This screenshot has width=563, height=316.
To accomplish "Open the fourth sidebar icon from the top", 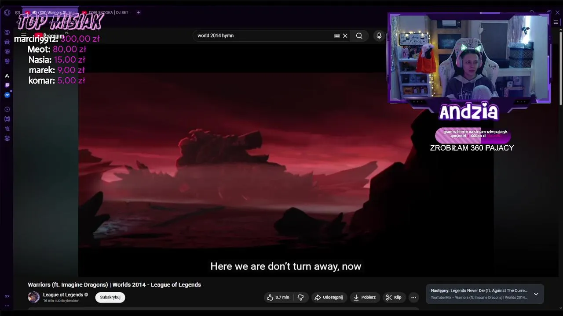I will point(7,61).
